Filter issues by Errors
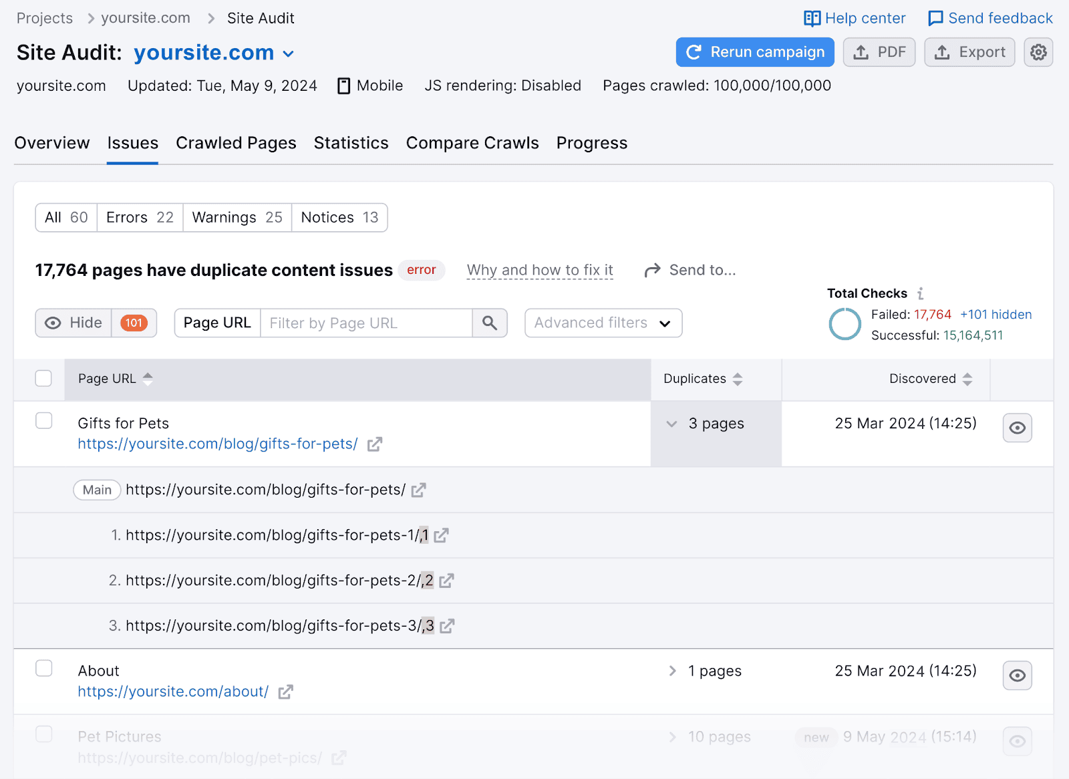 pyautogui.click(x=139, y=217)
